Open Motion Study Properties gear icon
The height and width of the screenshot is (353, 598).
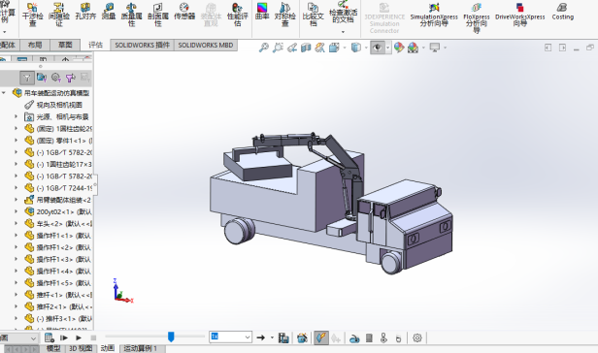(x=417, y=337)
